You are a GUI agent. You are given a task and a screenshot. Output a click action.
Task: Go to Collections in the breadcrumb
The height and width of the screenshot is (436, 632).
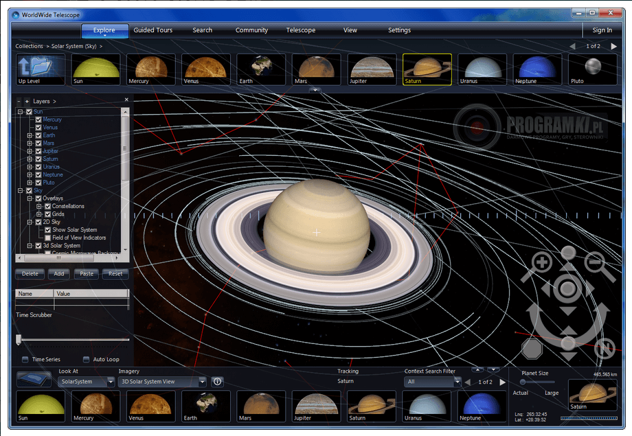pyautogui.click(x=29, y=46)
